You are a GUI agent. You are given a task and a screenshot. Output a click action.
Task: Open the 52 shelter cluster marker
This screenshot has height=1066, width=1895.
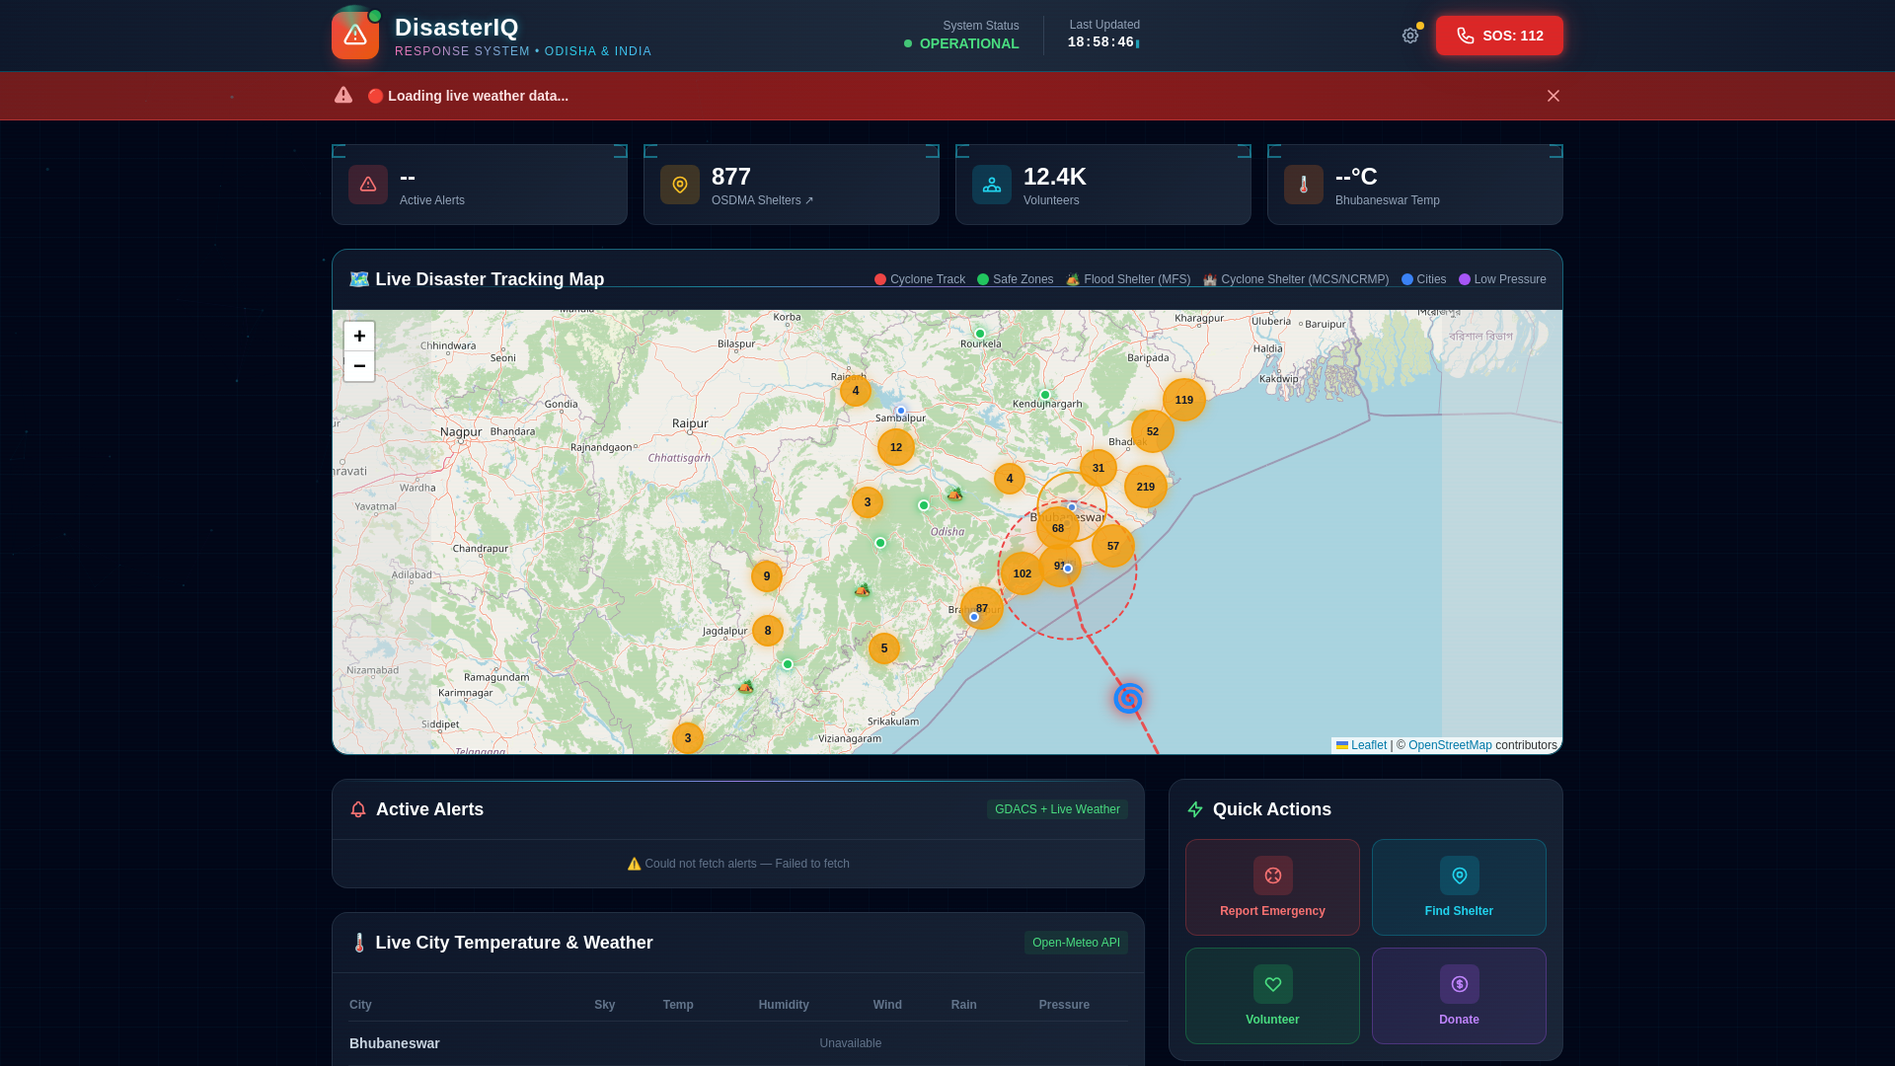click(1153, 431)
